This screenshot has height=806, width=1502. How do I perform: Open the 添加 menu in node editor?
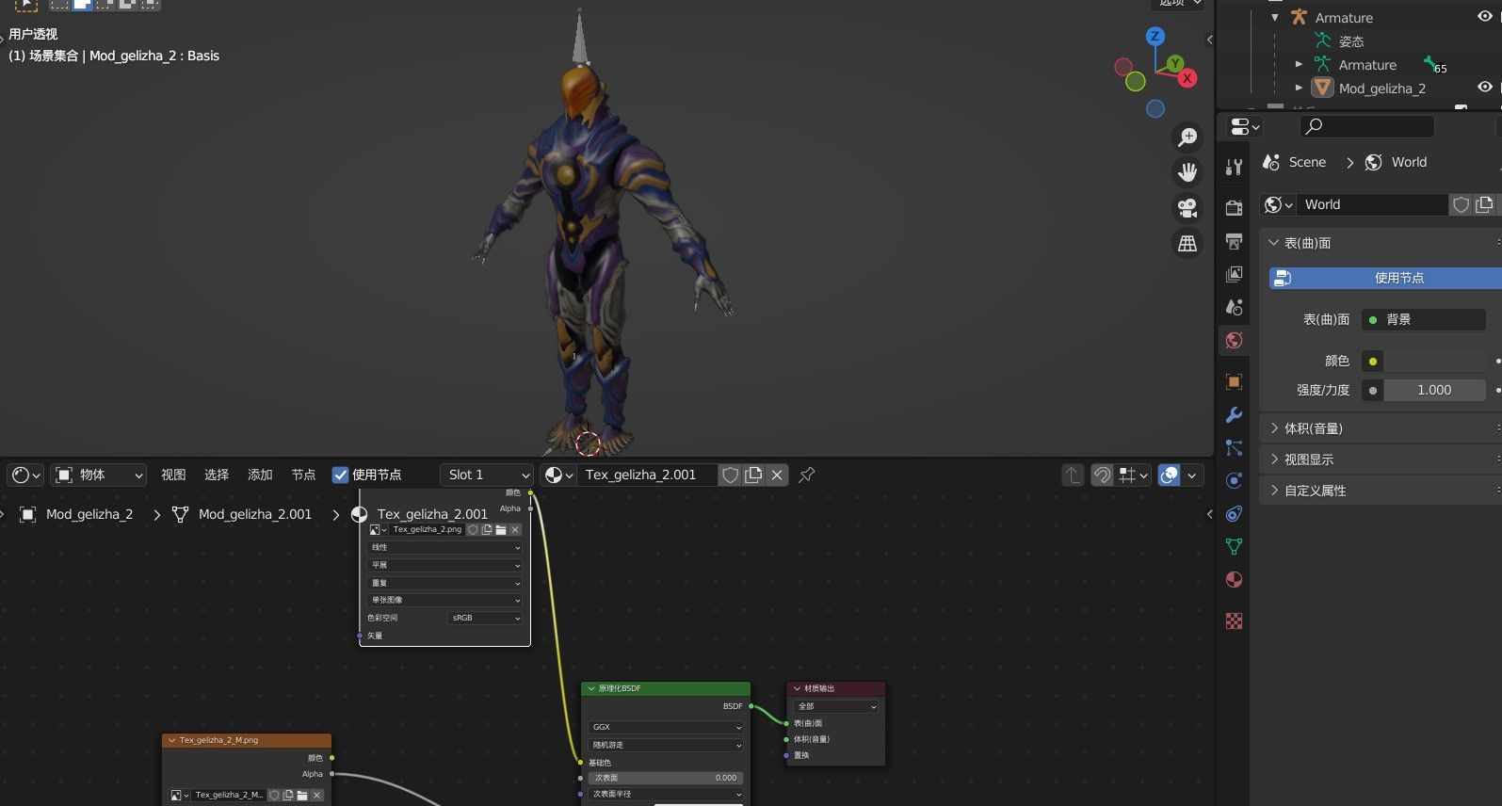[260, 476]
